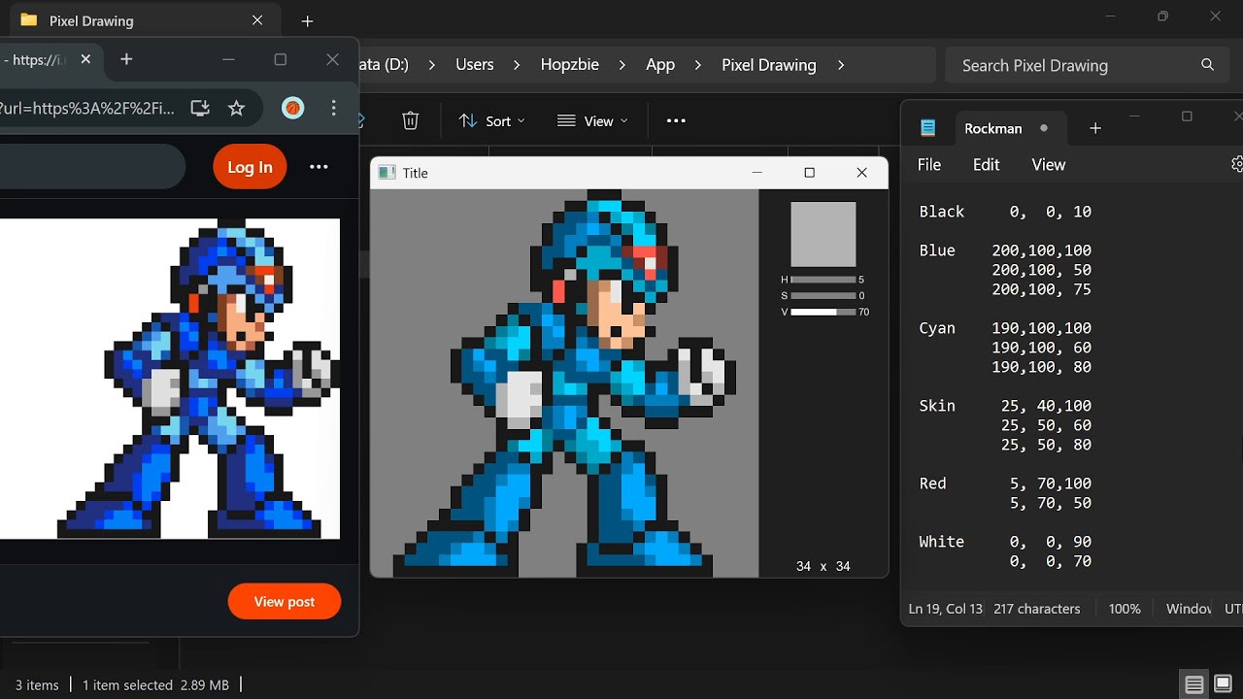
Task: Click the search magnifier icon in File Explorer
Action: coord(1207,65)
